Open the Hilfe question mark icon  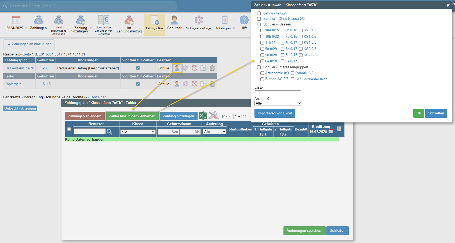click(244, 20)
